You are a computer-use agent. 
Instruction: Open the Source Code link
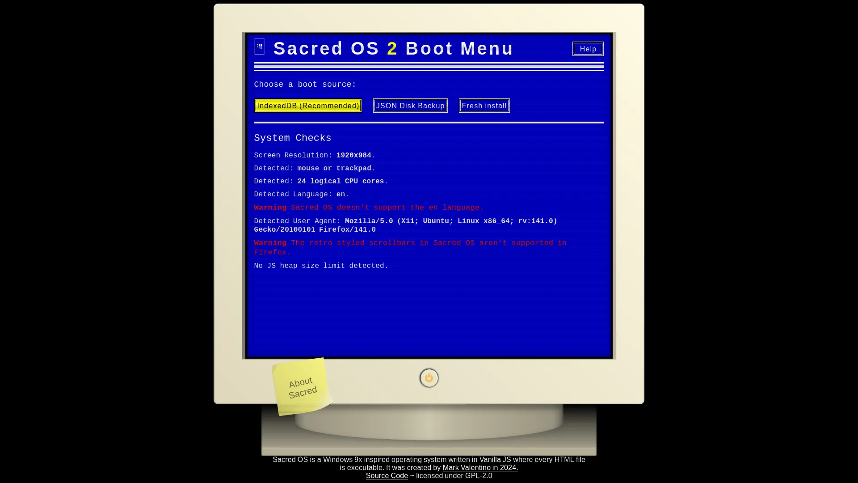click(387, 475)
